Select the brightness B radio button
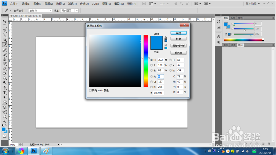The height and width of the screenshot is (155, 276). 151,71
